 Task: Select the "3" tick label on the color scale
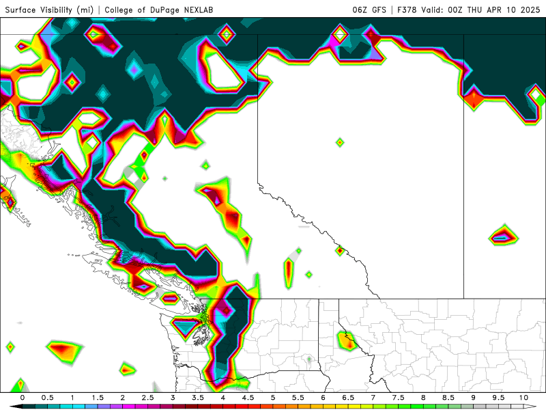[x=173, y=398]
